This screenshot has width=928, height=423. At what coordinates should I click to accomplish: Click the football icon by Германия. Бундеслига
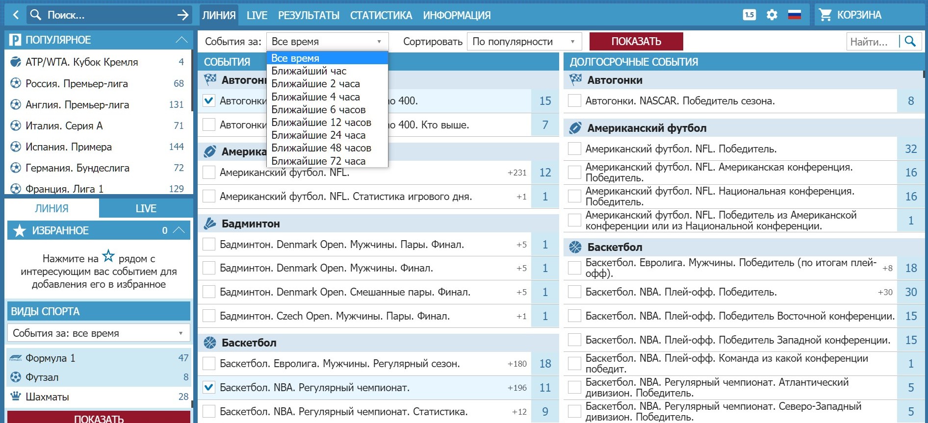16,168
